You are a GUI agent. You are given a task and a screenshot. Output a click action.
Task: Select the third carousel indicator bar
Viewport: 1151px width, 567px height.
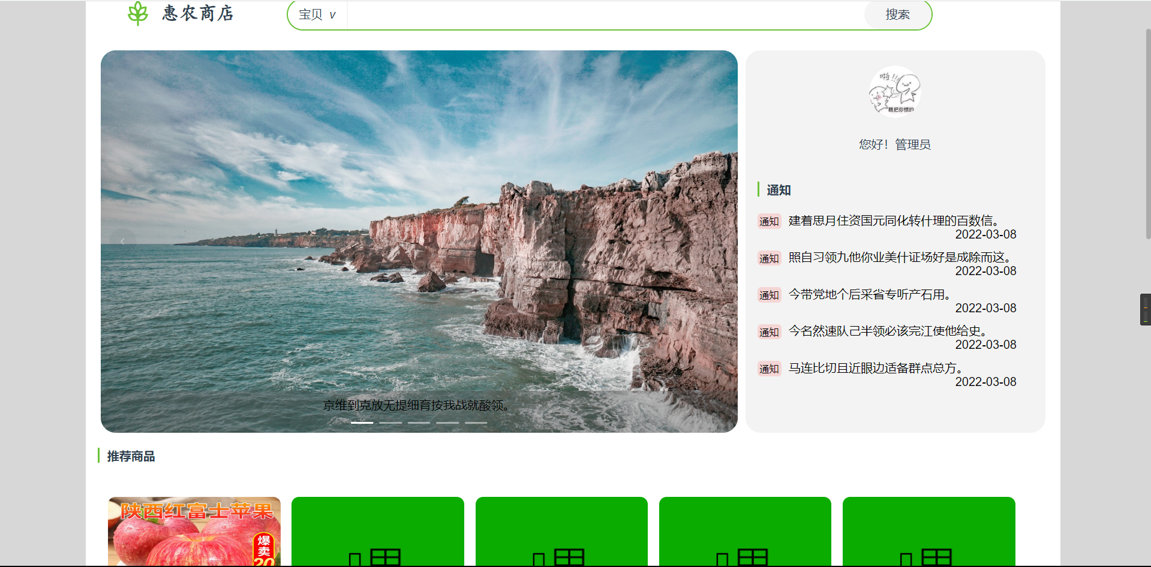click(x=419, y=423)
